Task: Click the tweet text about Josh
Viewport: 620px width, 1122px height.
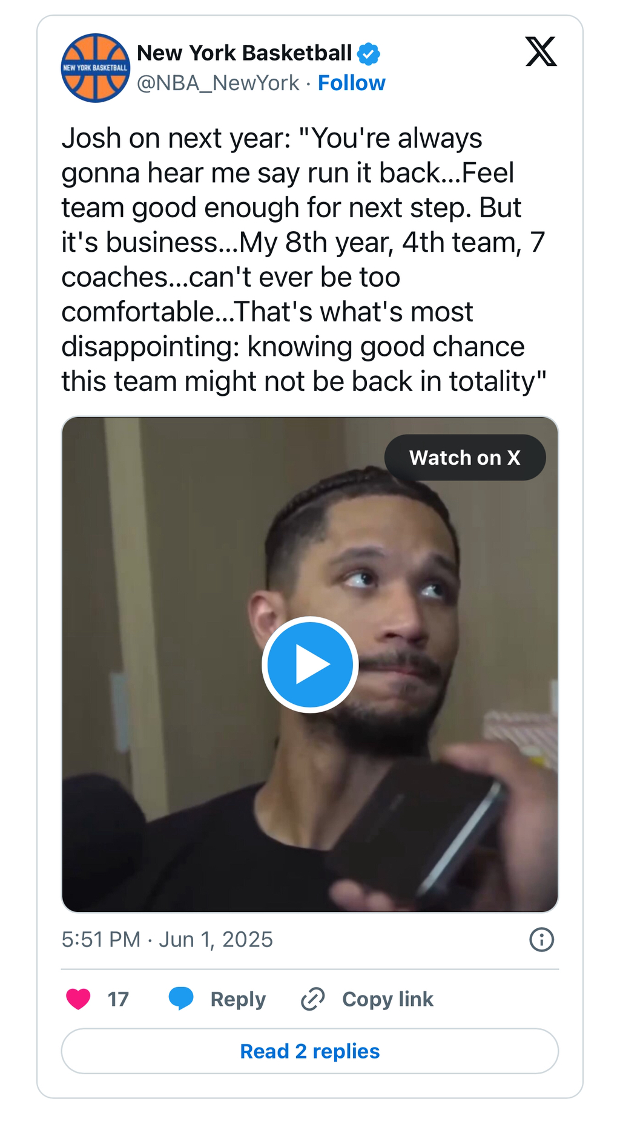Action: click(x=303, y=260)
